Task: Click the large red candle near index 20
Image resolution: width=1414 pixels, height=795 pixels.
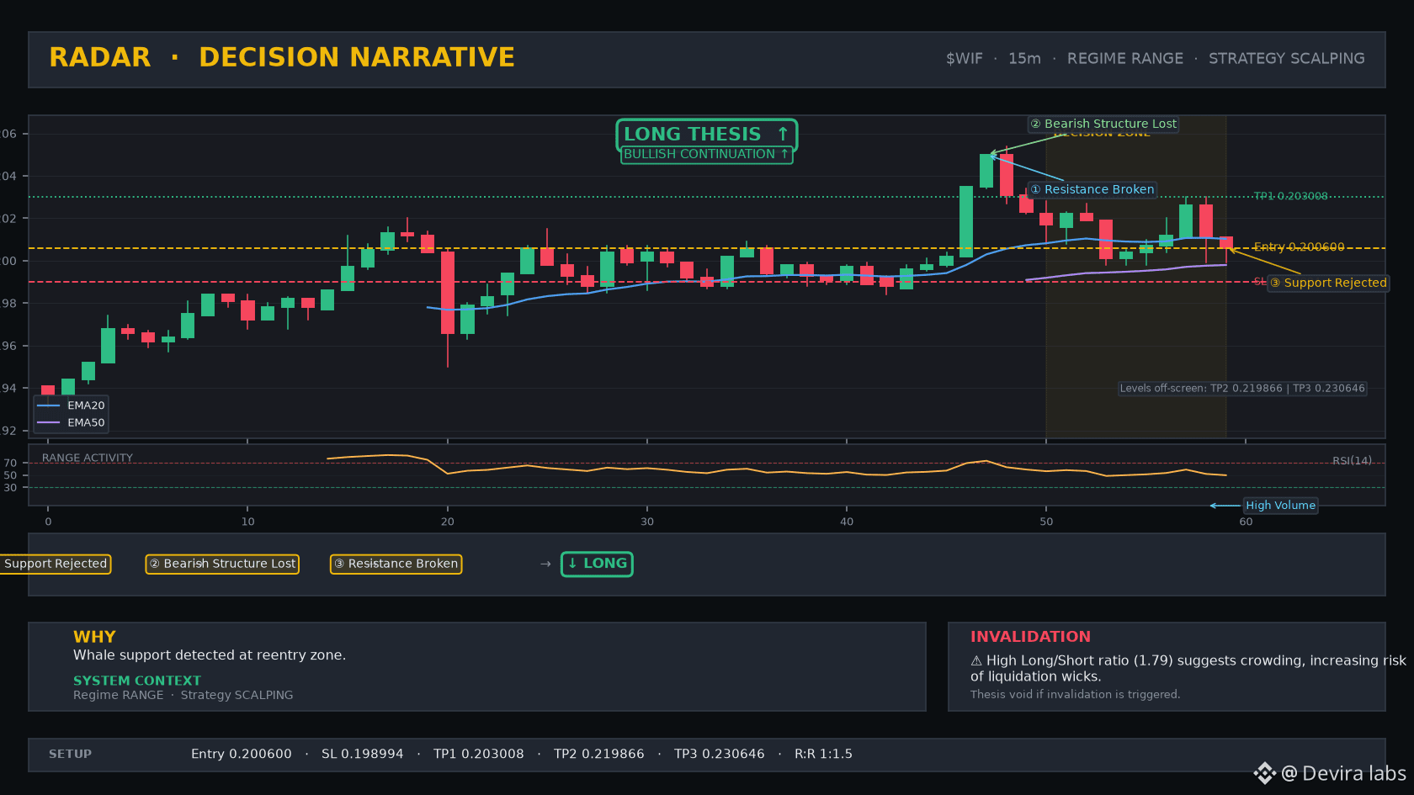Action: coord(448,293)
